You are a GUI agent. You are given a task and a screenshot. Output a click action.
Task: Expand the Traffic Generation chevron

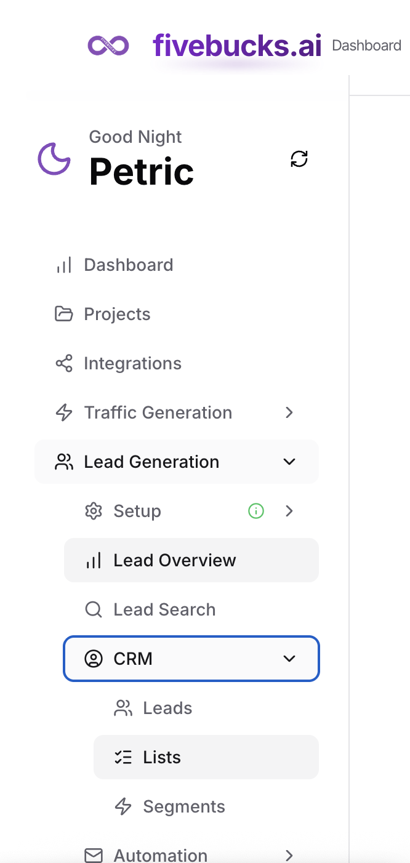click(x=289, y=412)
